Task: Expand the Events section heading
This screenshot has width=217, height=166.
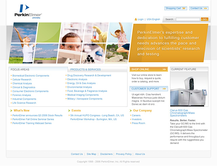Action: pos(76,111)
